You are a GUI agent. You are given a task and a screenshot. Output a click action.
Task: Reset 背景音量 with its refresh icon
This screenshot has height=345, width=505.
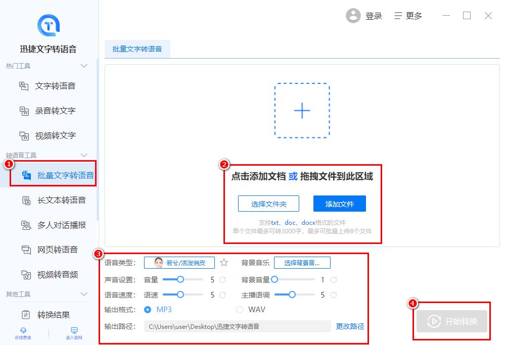click(x=334, y=280)
